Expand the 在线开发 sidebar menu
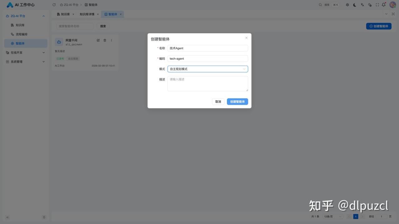Viewport: 399px width, 224px height. [x=26, y=53]
